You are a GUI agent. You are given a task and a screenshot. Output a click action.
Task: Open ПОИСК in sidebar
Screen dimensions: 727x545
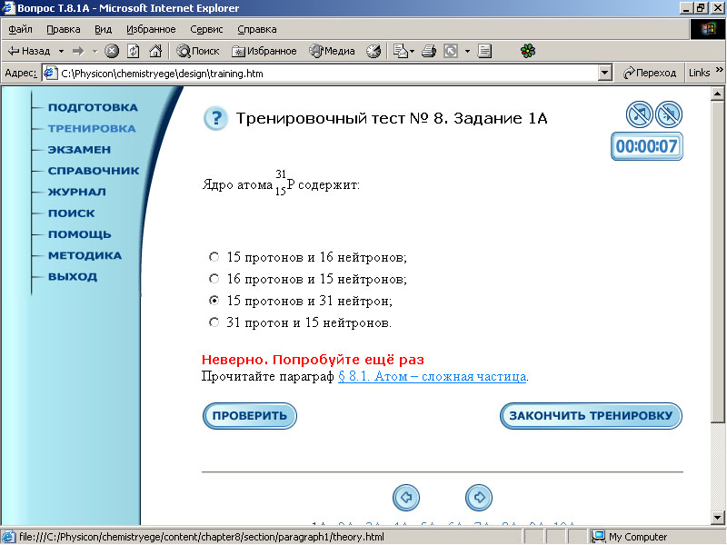(72, 213)
